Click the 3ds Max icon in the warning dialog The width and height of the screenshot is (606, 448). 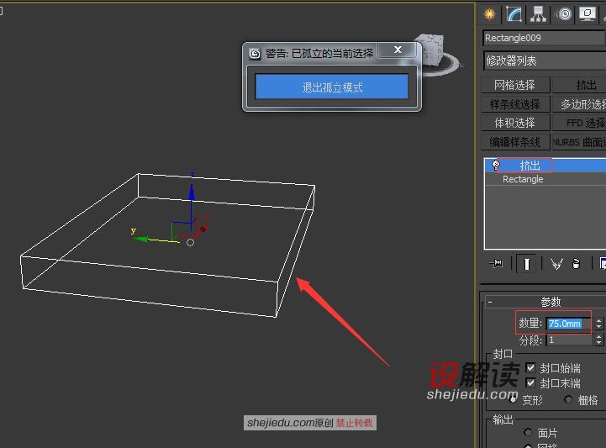[255, 54]
